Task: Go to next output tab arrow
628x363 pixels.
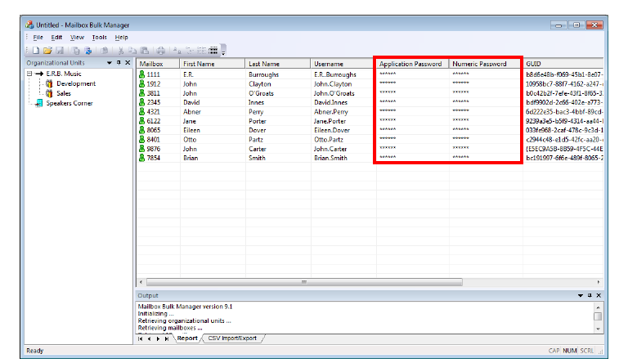Action: coord(158,339)
